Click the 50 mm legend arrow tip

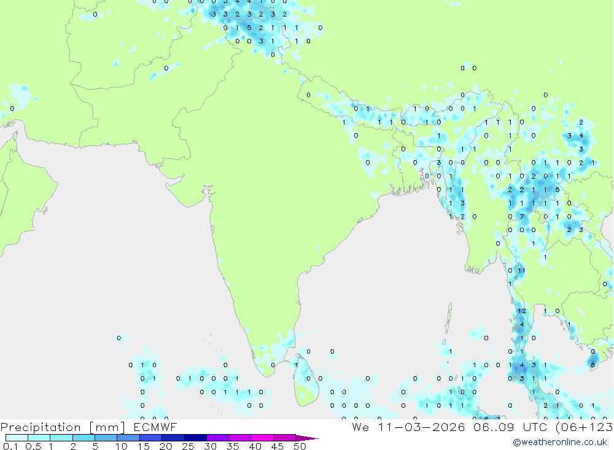(307, 438)
